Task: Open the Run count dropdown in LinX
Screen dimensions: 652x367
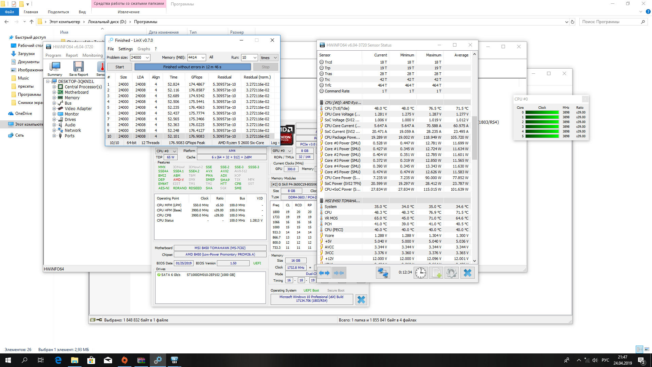Action: point(255,58)
